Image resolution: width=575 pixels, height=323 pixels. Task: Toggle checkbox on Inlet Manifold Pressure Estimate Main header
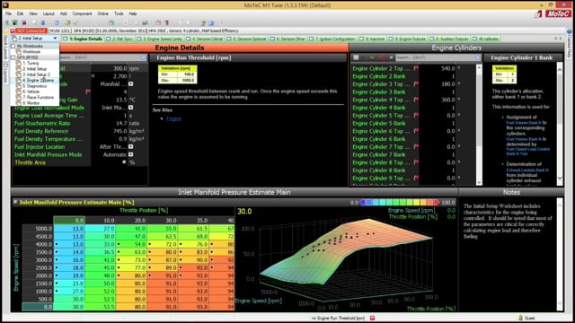point(15,202)
